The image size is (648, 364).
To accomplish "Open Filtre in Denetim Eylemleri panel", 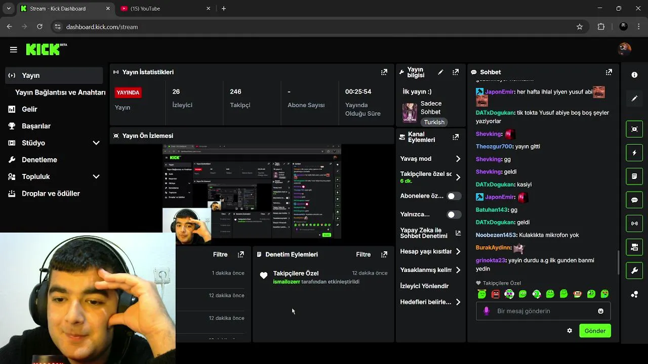I will pos(363,254).
